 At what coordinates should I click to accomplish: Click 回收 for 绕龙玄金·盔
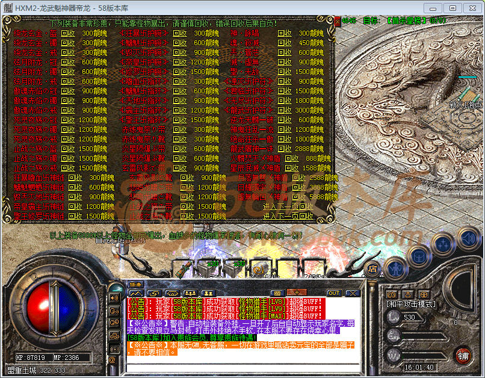(x=68, y=33)
